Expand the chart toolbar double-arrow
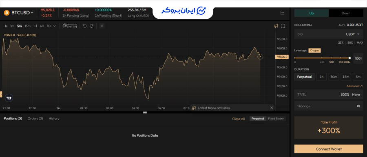The height and width of the screenshot is (157, 367). [102, 26]
